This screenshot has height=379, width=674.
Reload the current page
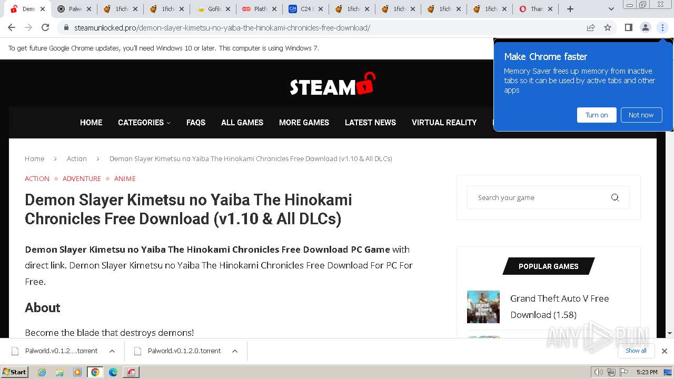click(x=45, y=27)
